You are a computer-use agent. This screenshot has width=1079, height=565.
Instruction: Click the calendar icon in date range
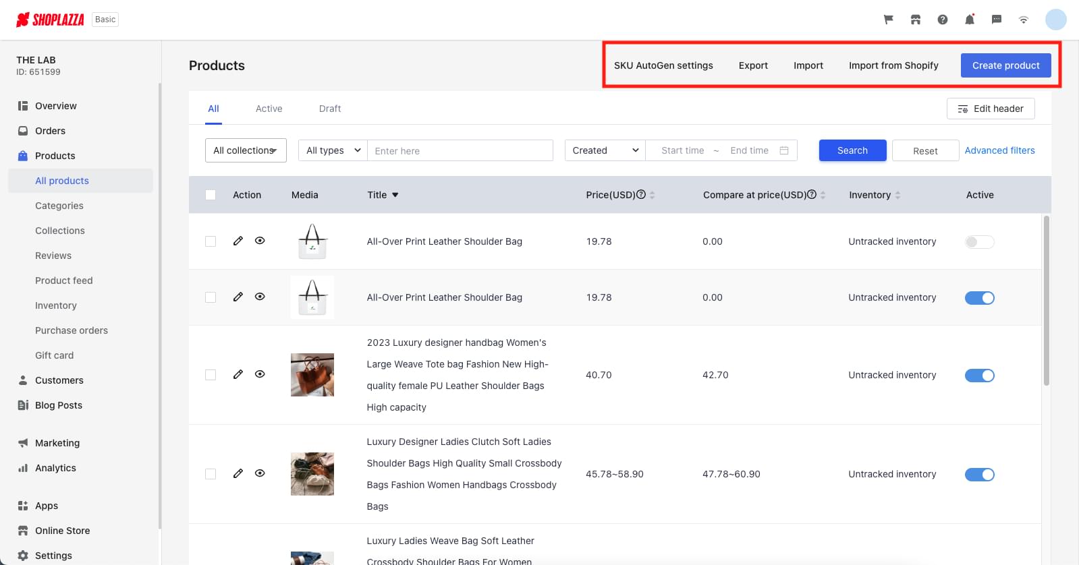pyautogui.click(x=783, y=150)
